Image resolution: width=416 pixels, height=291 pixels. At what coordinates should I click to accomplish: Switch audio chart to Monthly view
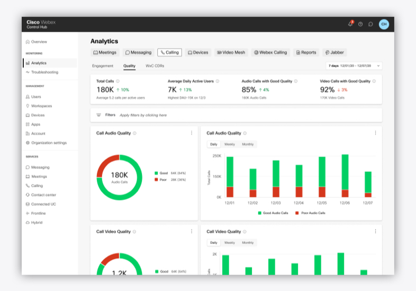pyautogui.click(x=248, y=144)
